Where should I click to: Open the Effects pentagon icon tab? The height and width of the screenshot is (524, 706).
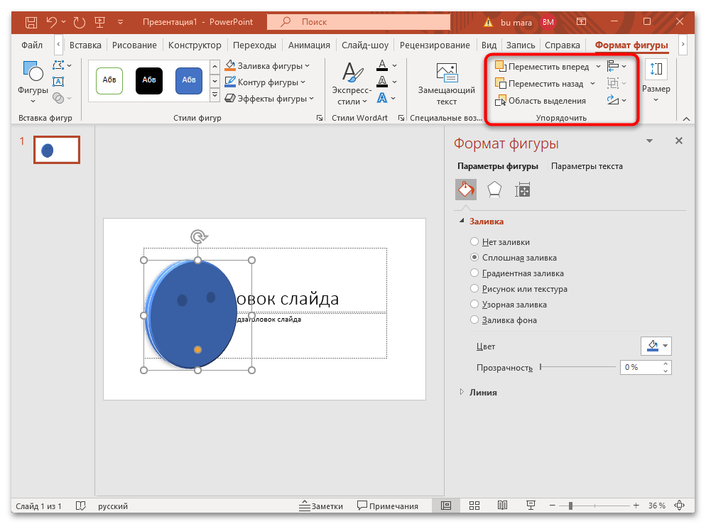[494, 190]
